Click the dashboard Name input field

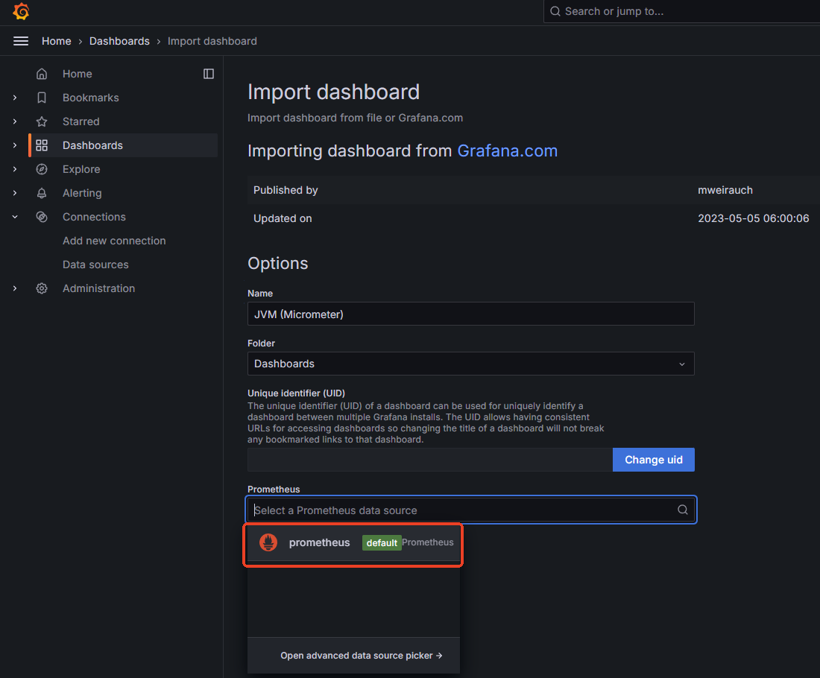click(470, 314)
